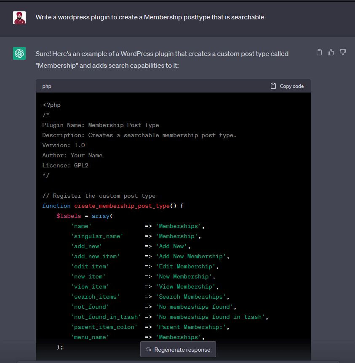Click the create_membership_post_type function name
The height and width of the screenshot is (363, 355).
tap(122, 206)
